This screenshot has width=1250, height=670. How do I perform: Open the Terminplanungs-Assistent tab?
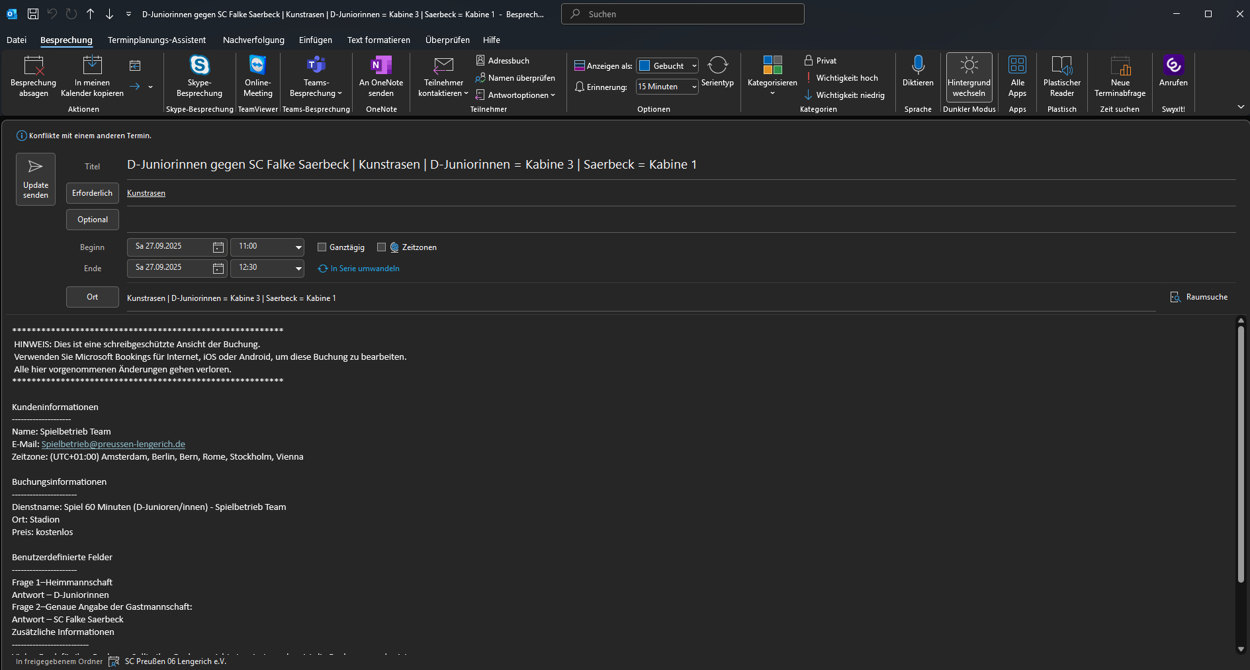click(157, 40)
